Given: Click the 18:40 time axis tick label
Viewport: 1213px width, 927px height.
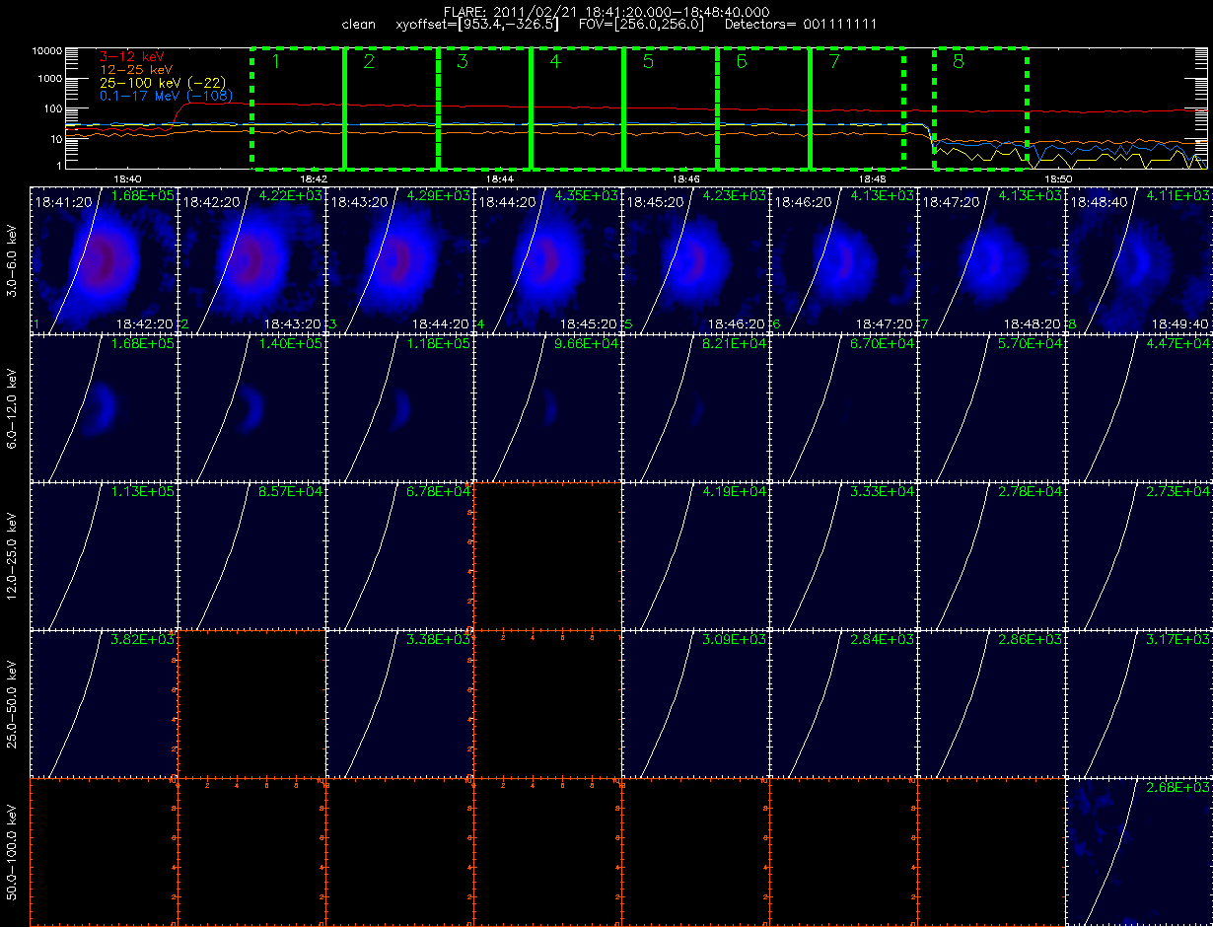Looking at the screenshot, I should click(127, 179).
